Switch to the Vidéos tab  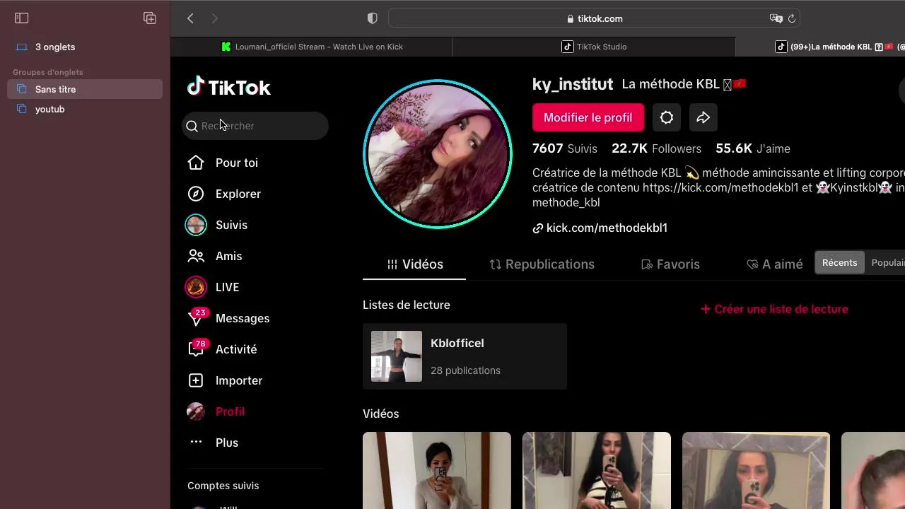click(414, 264)
